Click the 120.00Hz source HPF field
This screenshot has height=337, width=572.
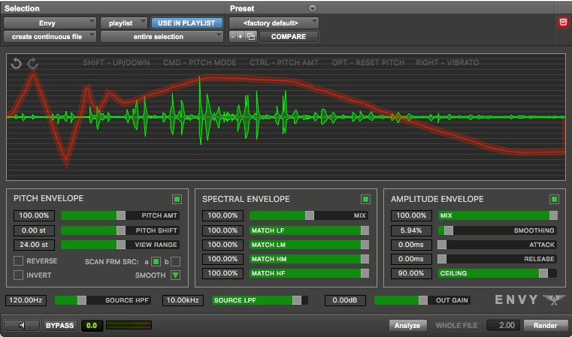tap(26, 300)
